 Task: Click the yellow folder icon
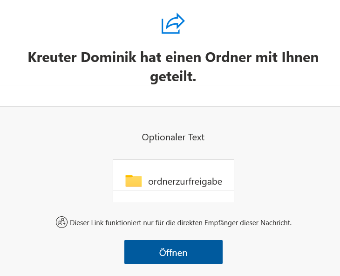[134, 181]
